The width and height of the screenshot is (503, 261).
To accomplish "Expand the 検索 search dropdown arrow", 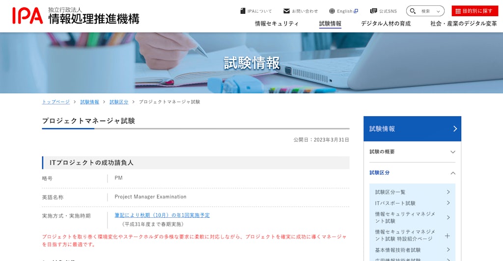I will point(438,11).
